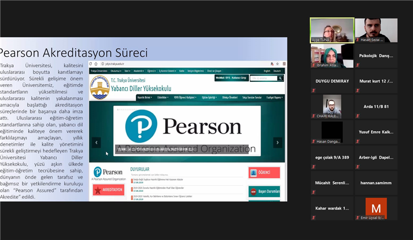The image size is (413, 240).
Task: Open the Akademik dropdown menu
Action: pos(139,71)
